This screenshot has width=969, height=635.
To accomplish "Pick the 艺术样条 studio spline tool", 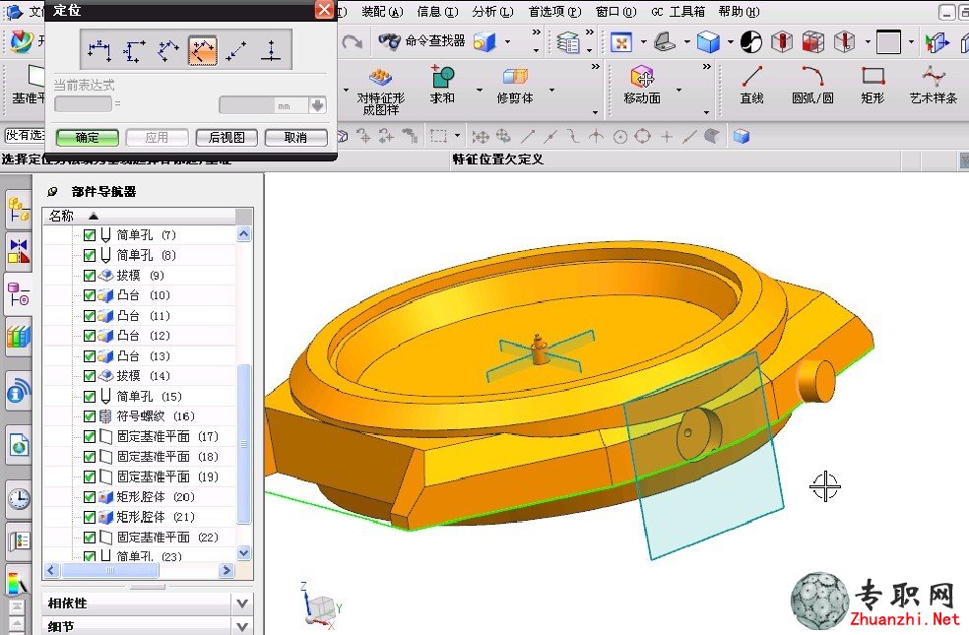I will [934, 86].
